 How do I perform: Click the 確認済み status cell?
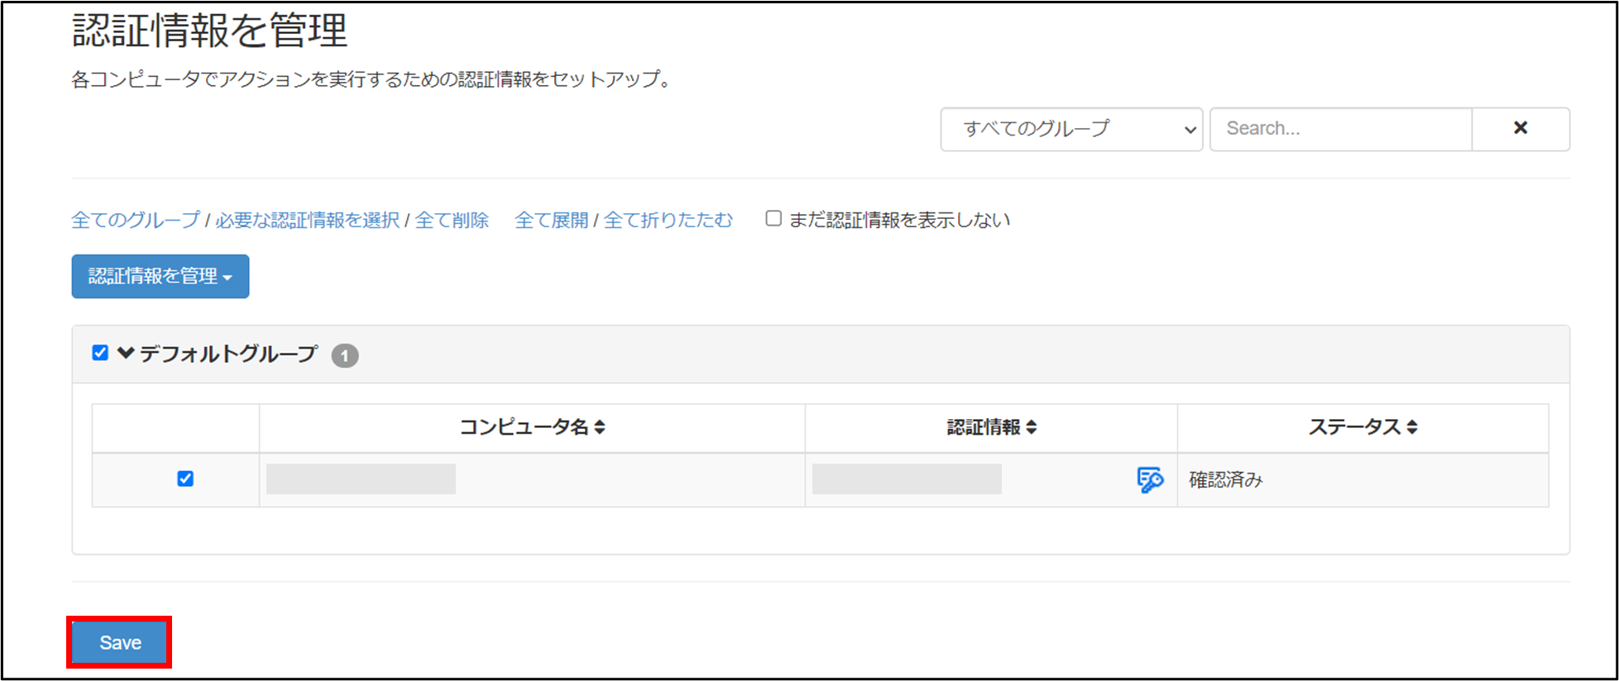[x=1363, y=480]
